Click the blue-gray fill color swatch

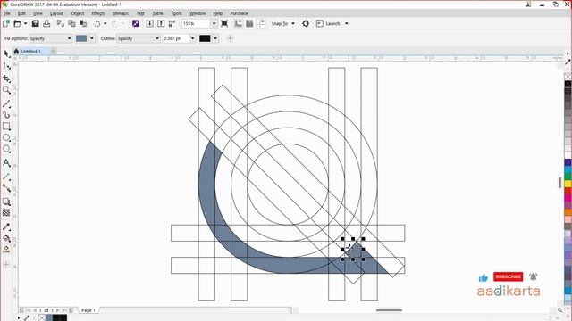(x=81, y=38)
